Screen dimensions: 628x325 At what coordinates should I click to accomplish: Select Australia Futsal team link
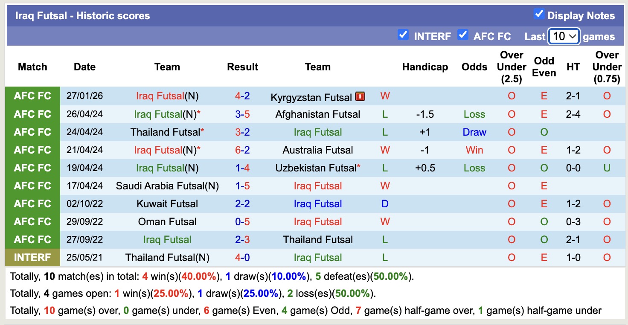tap(317, 150)
